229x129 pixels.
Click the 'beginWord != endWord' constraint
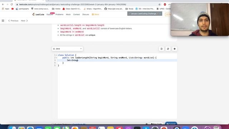(x=72, y=32)
